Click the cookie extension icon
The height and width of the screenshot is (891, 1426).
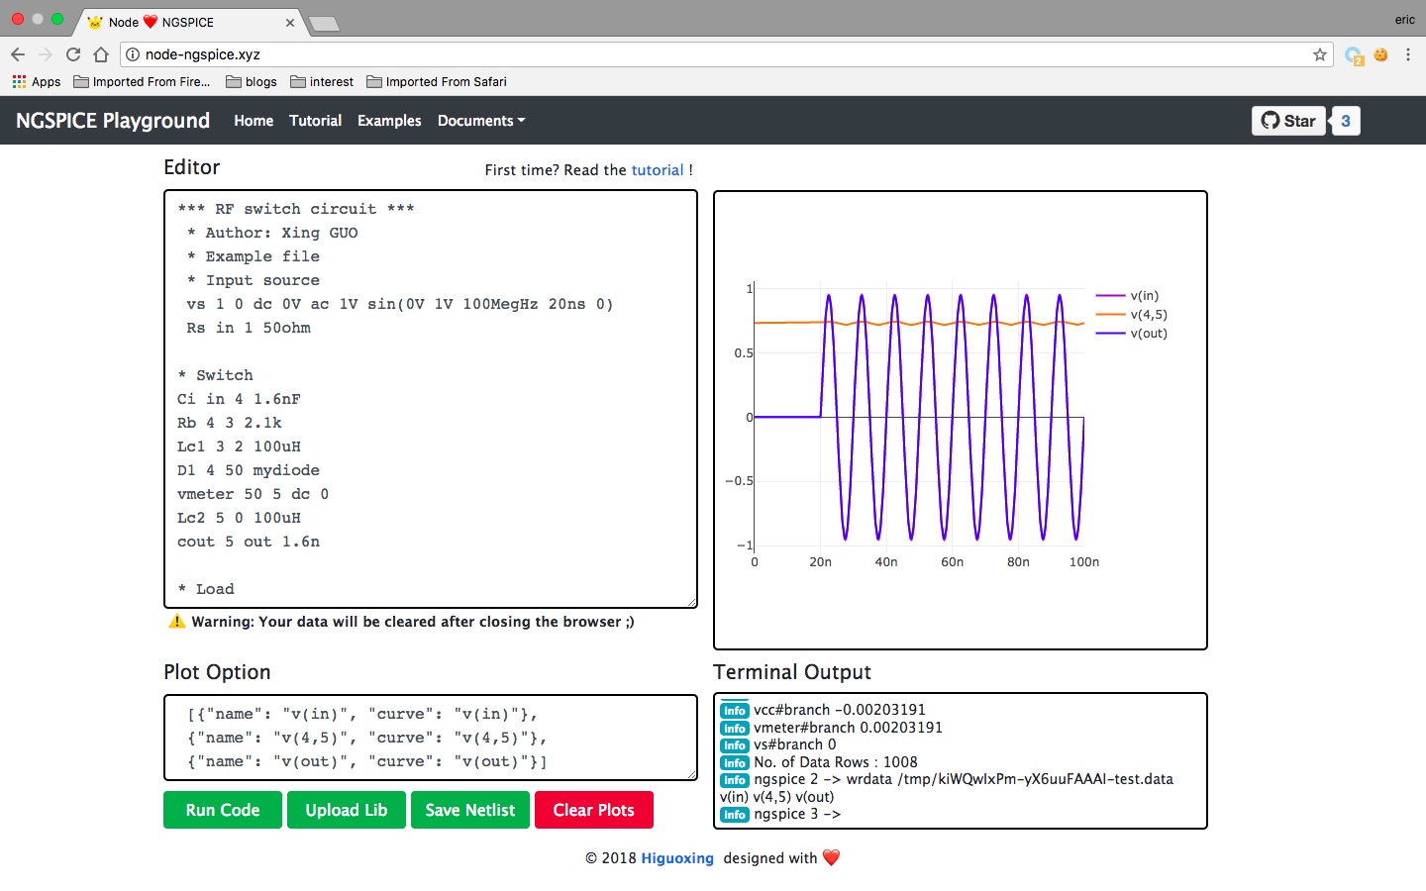1380,54
